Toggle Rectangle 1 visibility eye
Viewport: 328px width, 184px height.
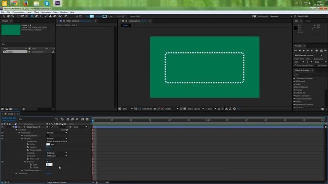point(2,133)
